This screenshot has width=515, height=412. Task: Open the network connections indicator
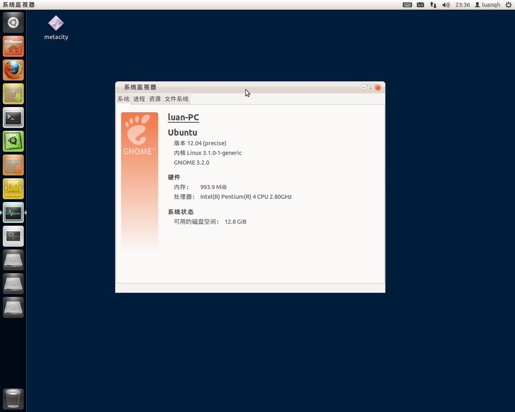433,5
